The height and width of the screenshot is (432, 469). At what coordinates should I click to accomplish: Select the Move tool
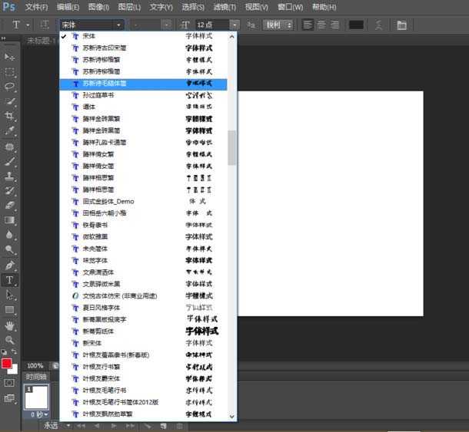click(9, 57)
